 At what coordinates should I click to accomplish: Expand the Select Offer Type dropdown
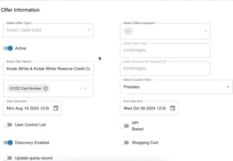click(88, 30)
